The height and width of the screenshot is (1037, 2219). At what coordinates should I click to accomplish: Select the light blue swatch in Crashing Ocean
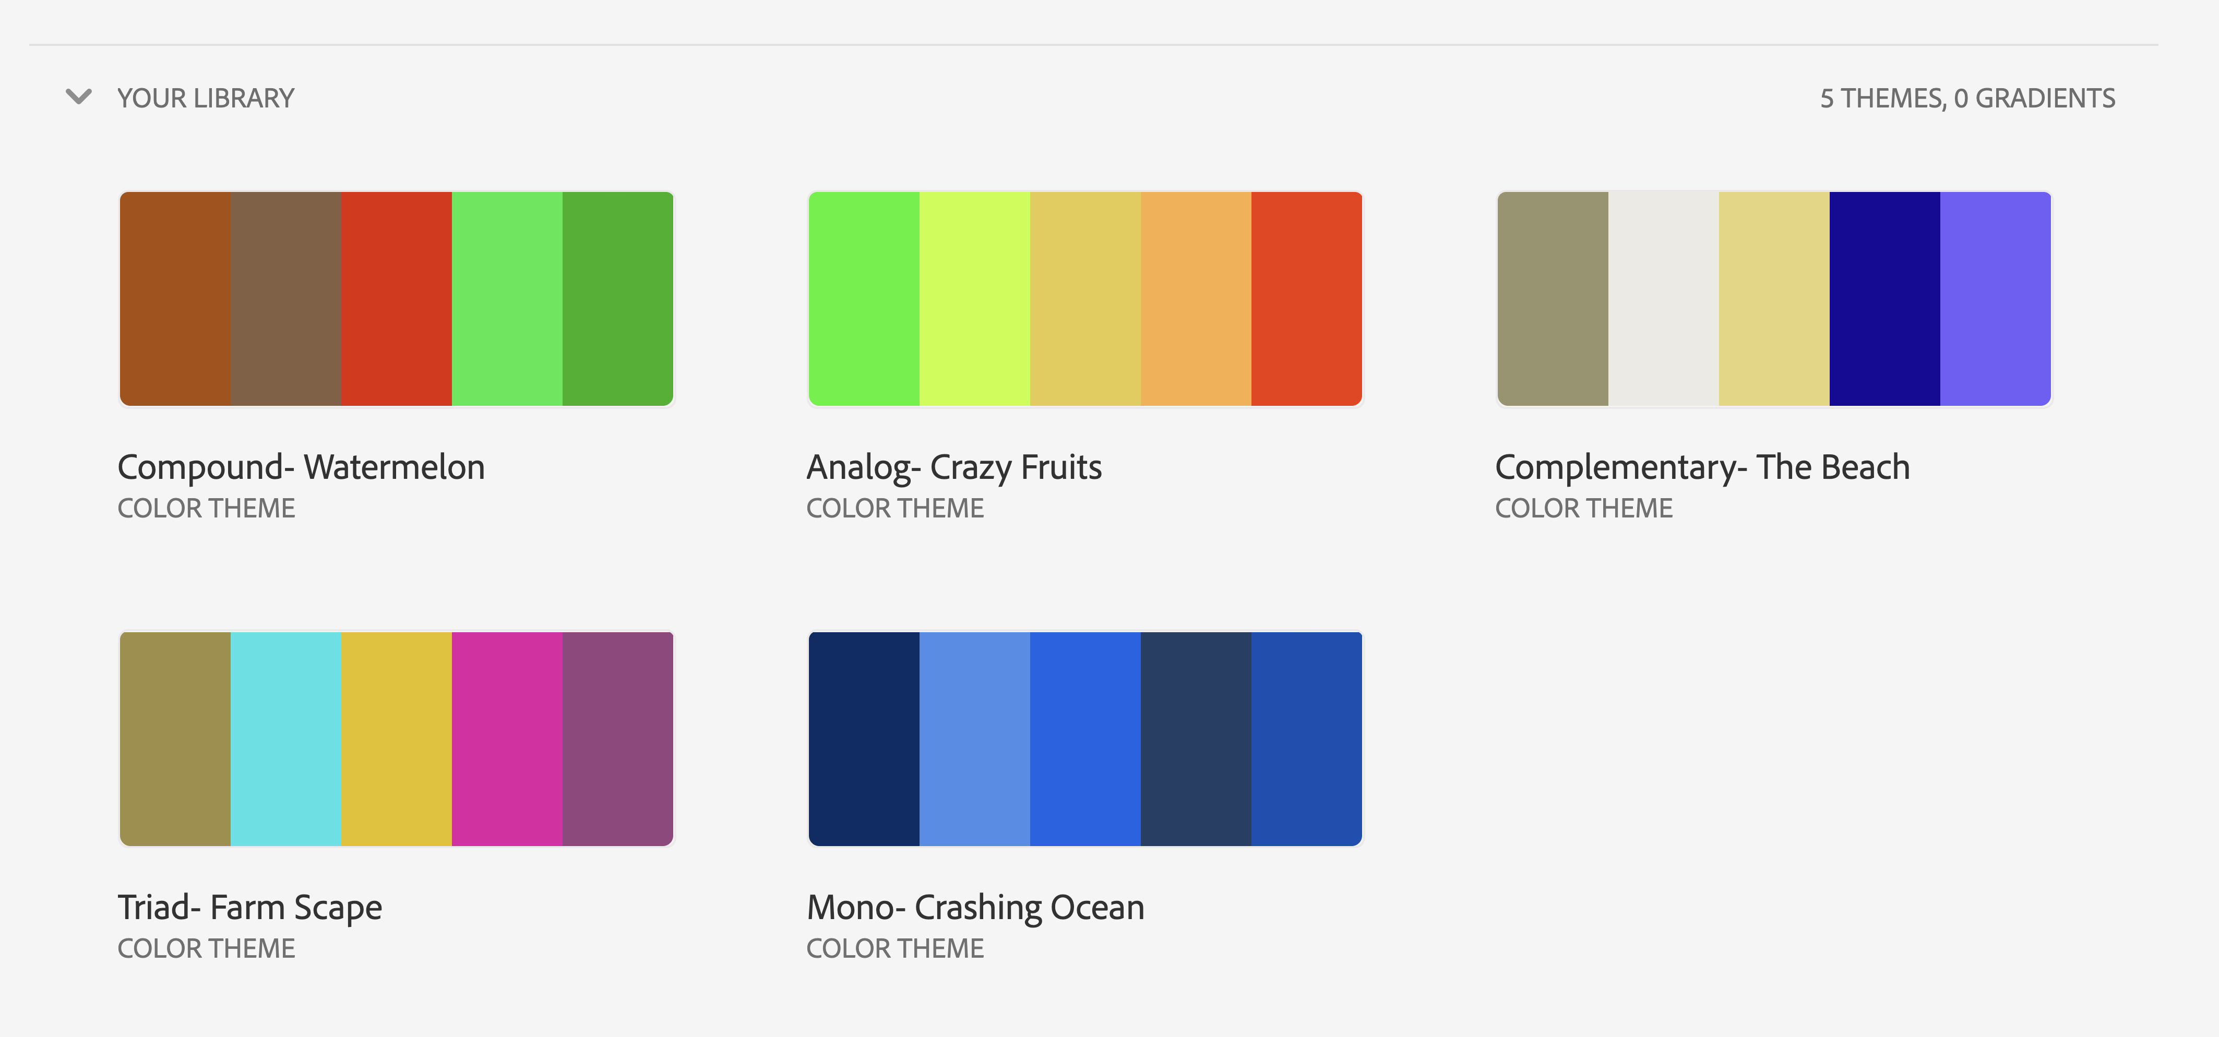click(974, 739)
